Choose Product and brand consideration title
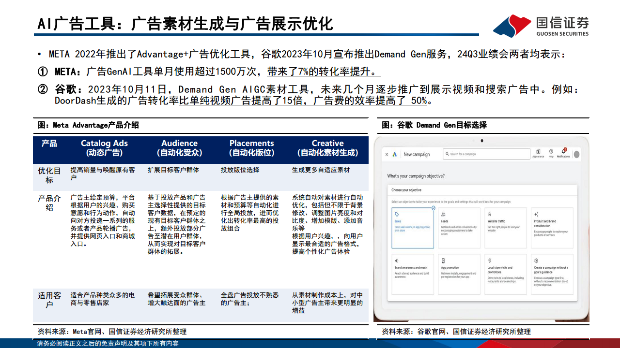This screenshot has height=348, width=620. 544,223
